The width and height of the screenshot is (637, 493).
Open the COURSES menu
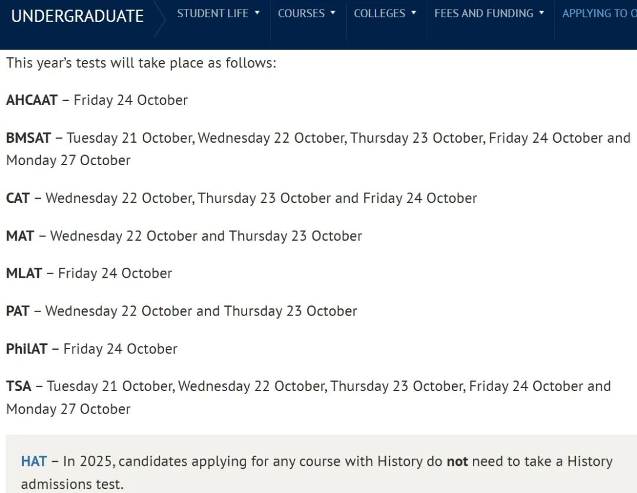(x=301, y=13)
